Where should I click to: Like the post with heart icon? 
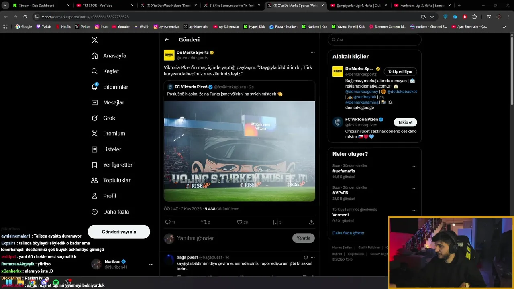click(239, 222)
